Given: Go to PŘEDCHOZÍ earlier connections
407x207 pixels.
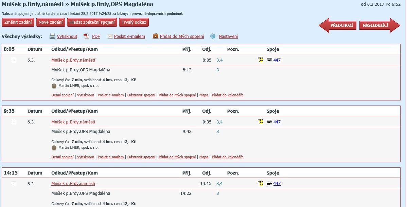Looking at the screenshot, I should coord(337,25).
